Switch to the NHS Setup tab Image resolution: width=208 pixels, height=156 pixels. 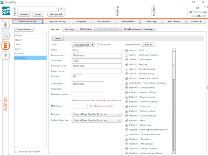tap(86, 29)
